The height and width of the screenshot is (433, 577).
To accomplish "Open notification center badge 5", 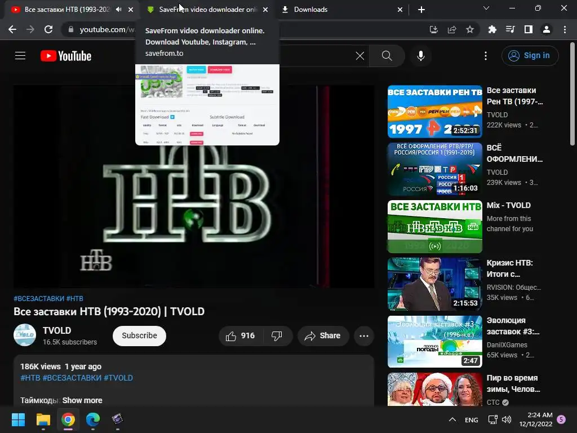I will [561, 419].
